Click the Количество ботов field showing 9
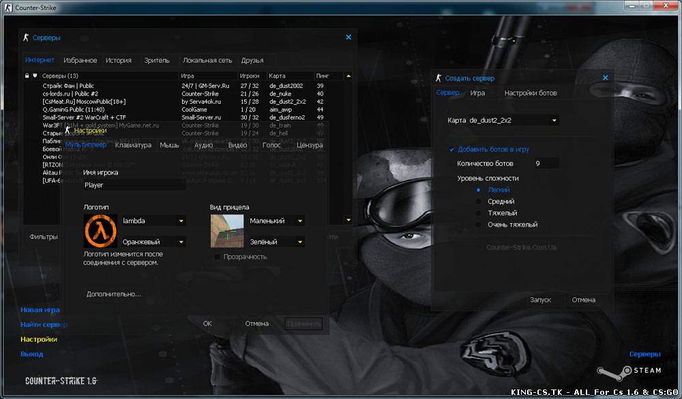The height and width of the screenshot is (399, 682). [546, 164]
